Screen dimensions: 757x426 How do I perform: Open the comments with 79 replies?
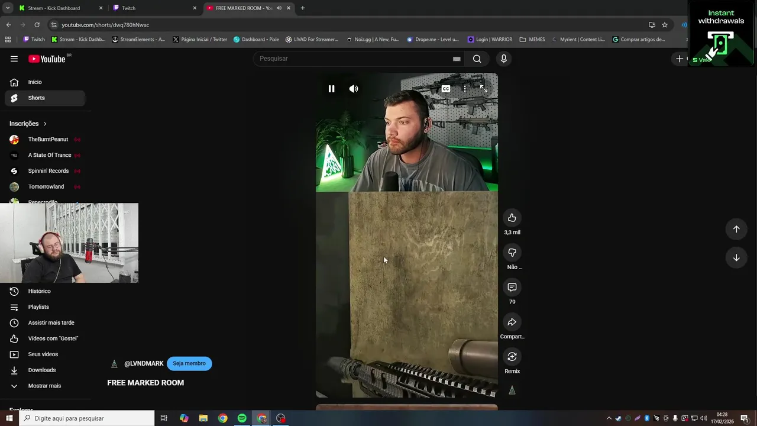pos(512,287)
